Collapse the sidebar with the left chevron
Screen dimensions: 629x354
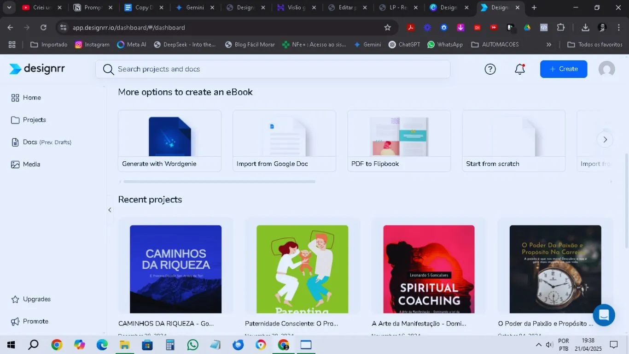coord(110,210)
